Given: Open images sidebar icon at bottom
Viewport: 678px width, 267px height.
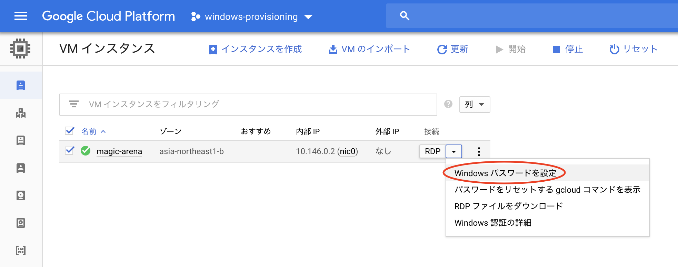Looking at the screenshot, I should pos(21,250).
